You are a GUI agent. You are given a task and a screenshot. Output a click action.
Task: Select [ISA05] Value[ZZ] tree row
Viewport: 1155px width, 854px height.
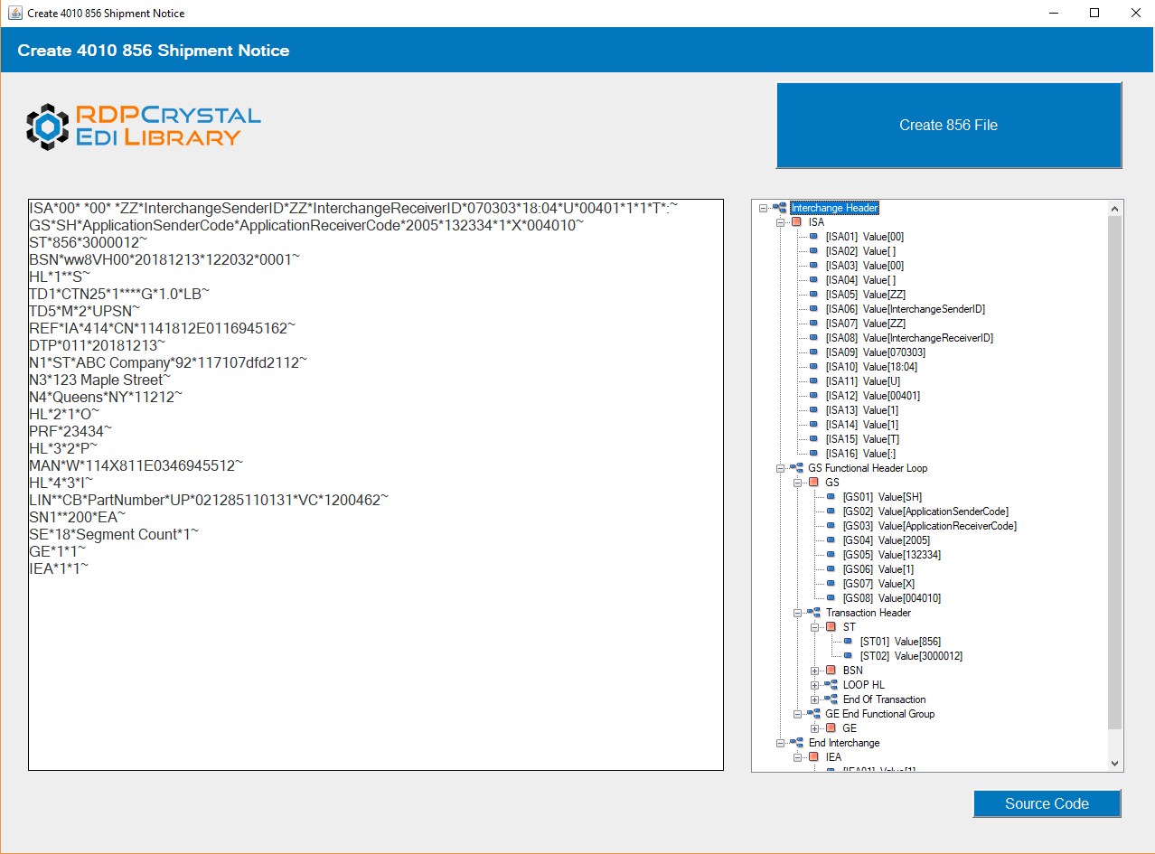click(865, 295)
